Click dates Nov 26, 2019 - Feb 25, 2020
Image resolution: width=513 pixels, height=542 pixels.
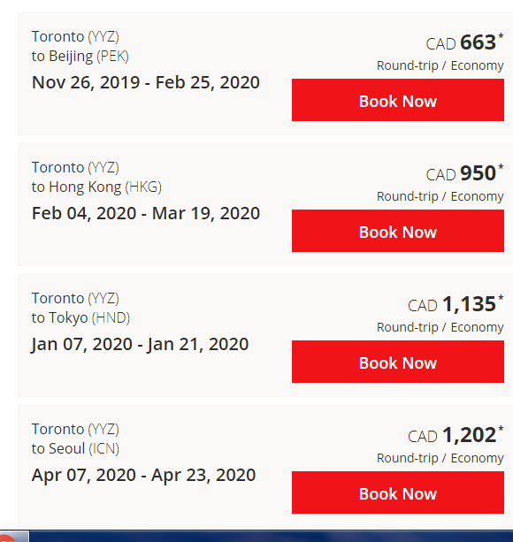(x=146, y=82)
